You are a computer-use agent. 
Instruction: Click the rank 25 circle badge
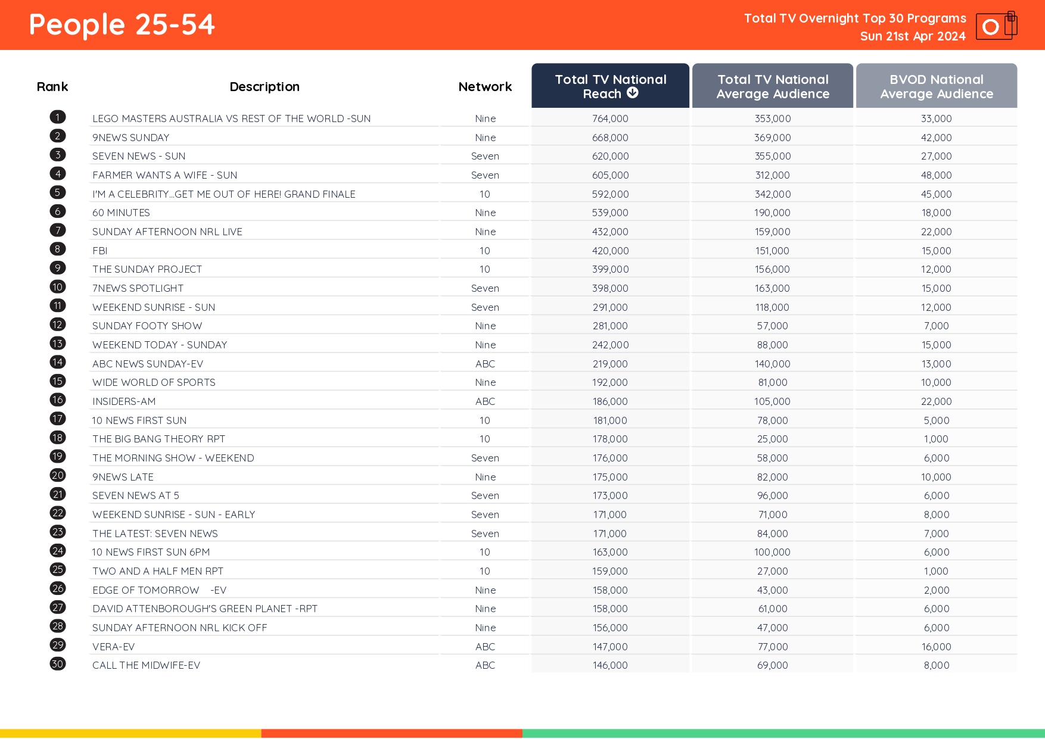tap(57, 569)
